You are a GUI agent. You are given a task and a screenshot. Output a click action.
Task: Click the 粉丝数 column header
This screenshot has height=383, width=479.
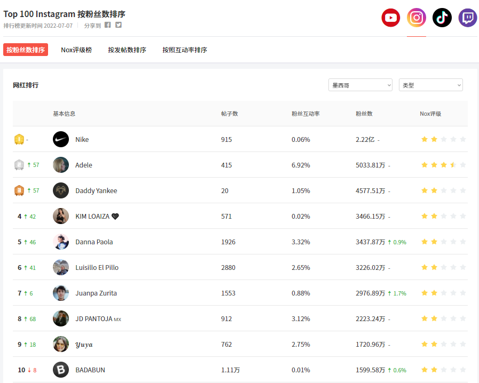pyautogui.click(x=364, y=114)
